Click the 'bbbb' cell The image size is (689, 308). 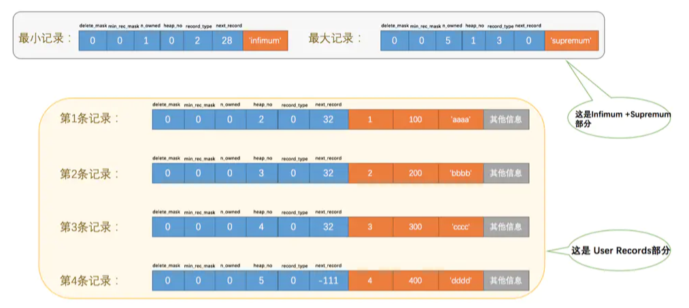click(461, 173)
